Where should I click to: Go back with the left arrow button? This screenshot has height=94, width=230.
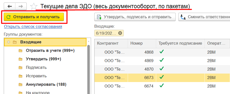9,6
